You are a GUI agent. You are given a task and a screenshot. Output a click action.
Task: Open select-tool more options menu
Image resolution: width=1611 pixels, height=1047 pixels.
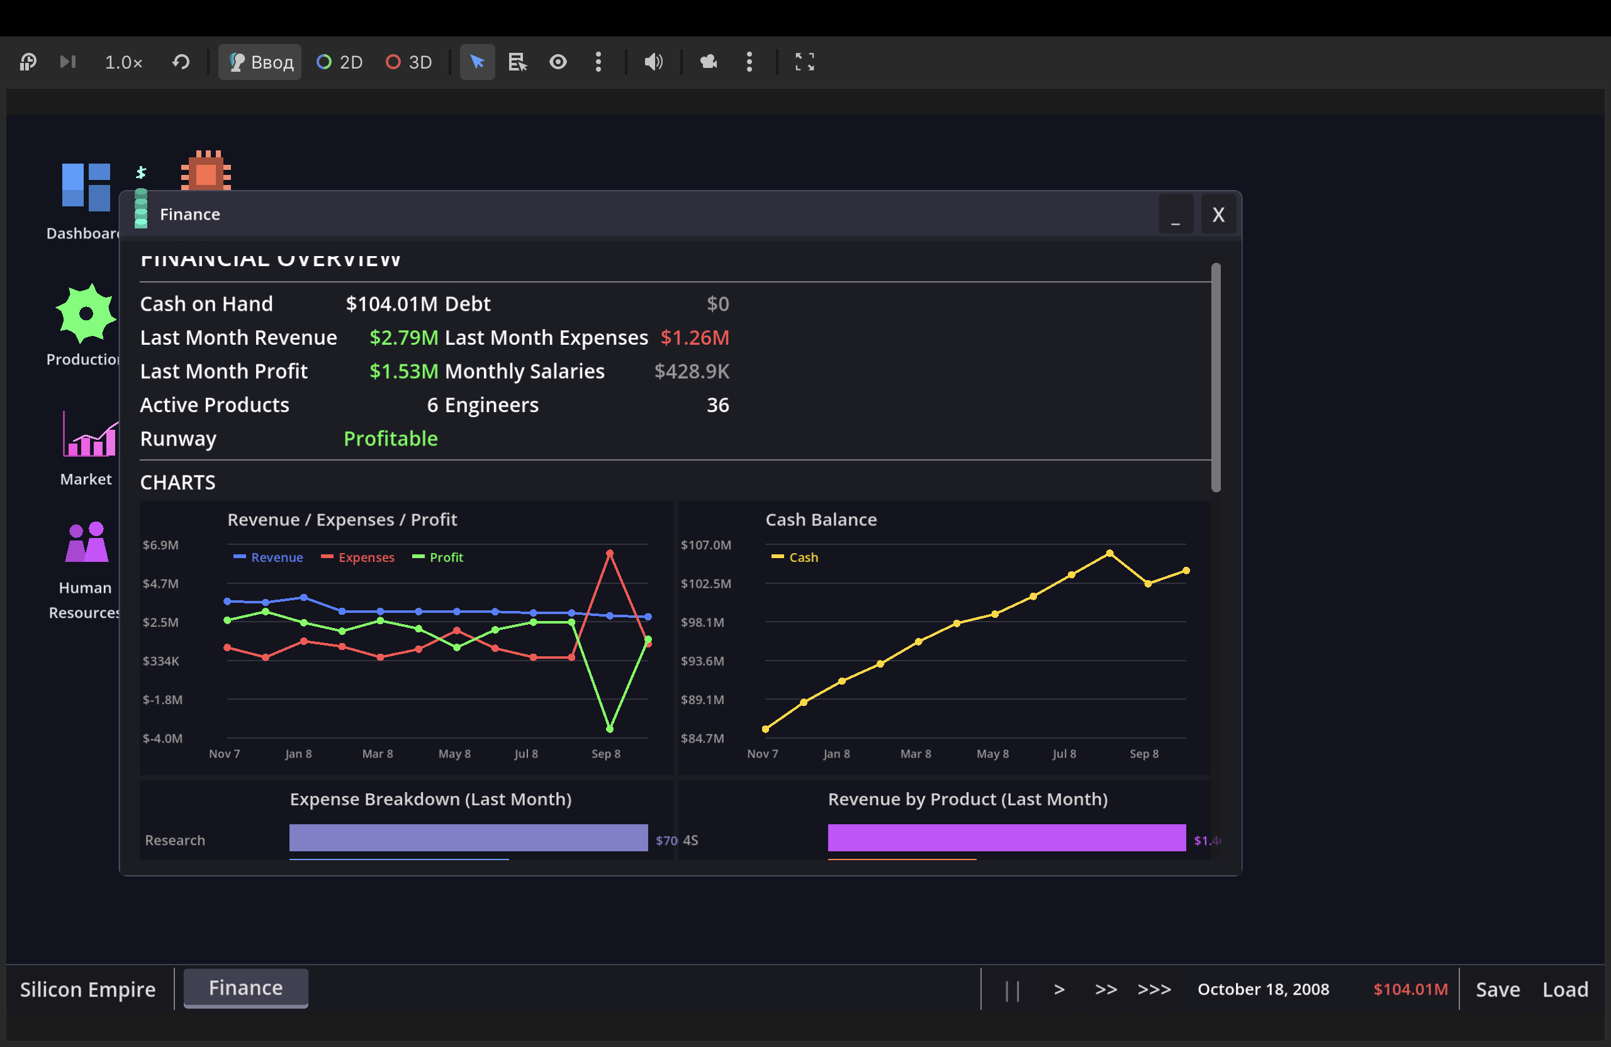598,62
